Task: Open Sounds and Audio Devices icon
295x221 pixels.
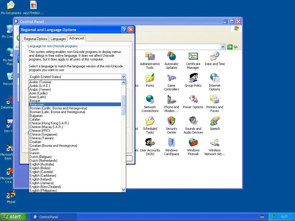Action: (x=193, y=121)
